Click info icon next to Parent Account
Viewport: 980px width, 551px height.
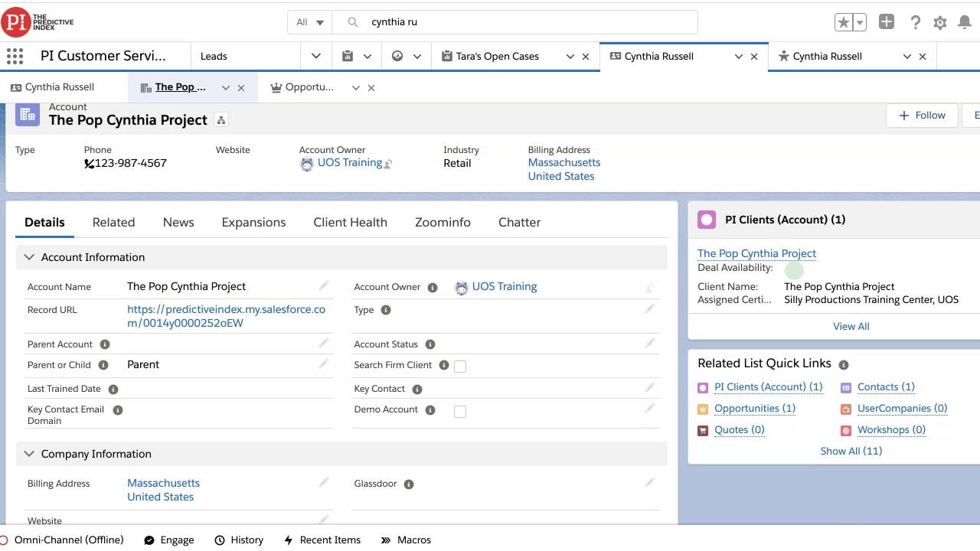(105, 344)
